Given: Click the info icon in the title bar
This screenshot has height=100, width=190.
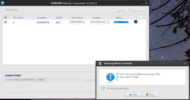Looking at the screenshot, I should pos(3,3).
